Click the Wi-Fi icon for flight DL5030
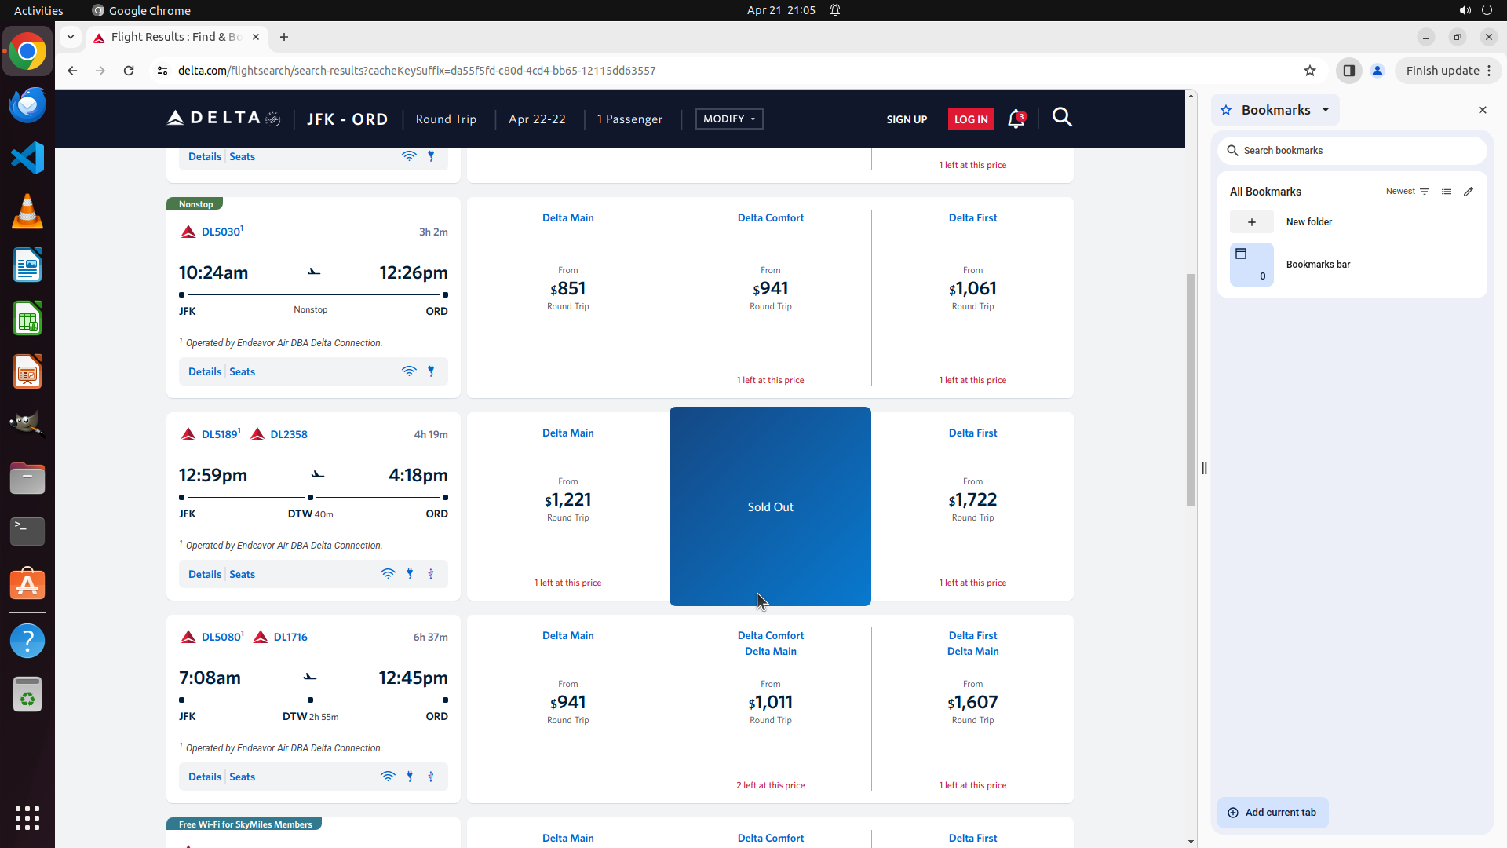1507x848 pixels. coord(409,371)
